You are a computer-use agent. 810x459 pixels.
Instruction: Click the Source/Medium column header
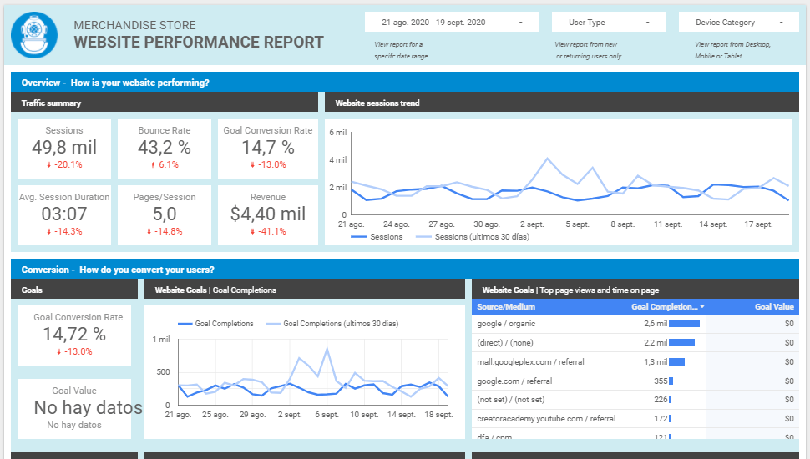pos(506,306)
